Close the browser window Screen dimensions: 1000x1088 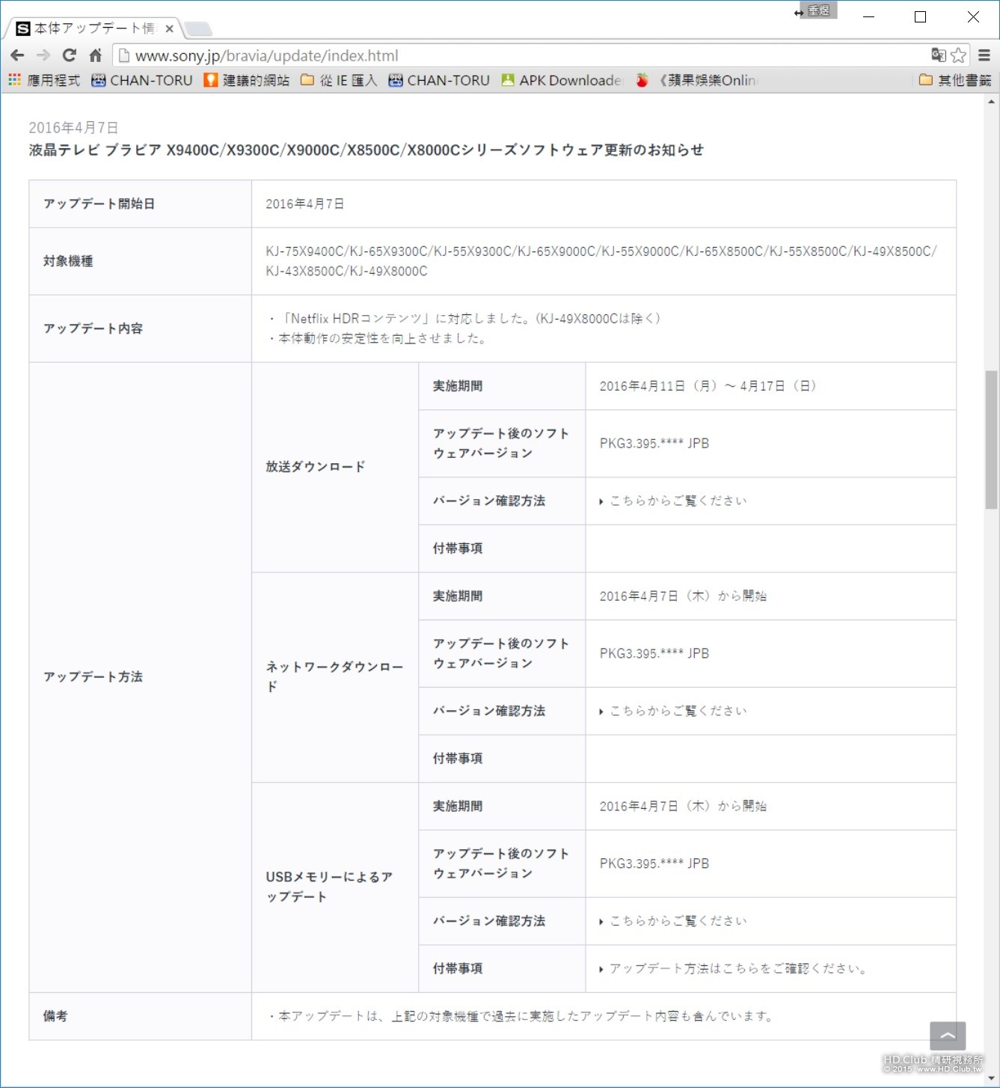(973, 16)
